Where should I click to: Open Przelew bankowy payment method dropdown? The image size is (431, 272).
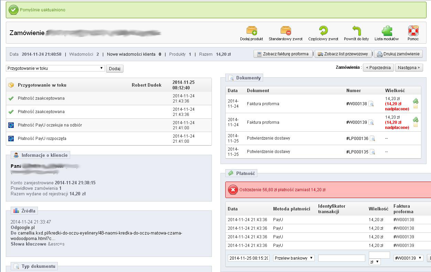pos(294,258)
